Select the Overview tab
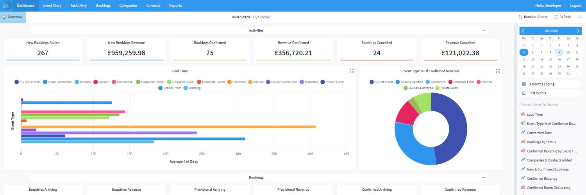 coord(13,17)
